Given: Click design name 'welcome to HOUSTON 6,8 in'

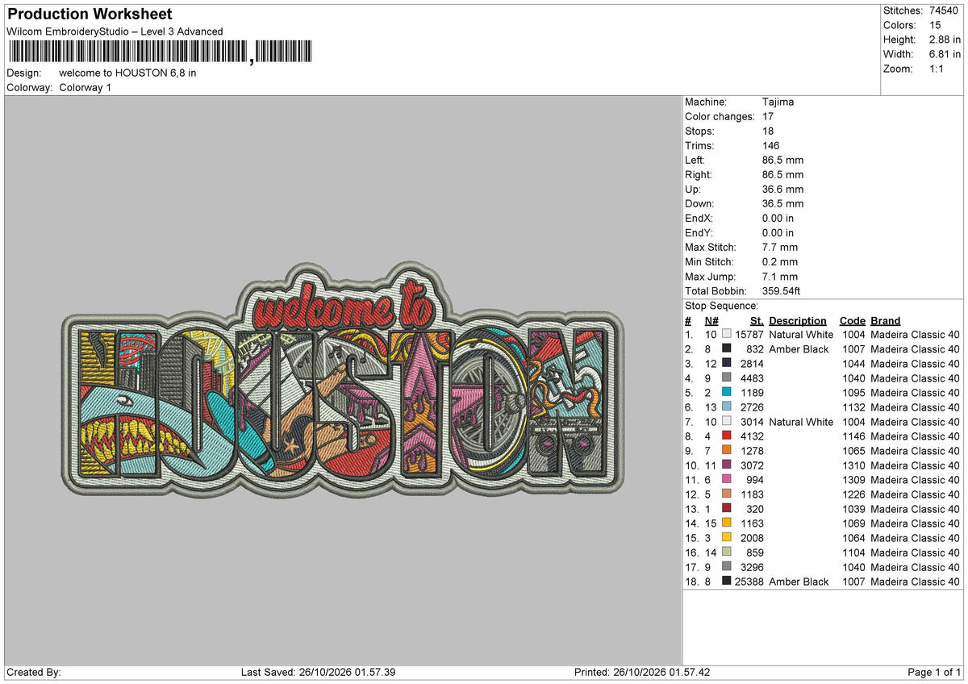Looking at the screenshot, I should click(x=127, y=73).
